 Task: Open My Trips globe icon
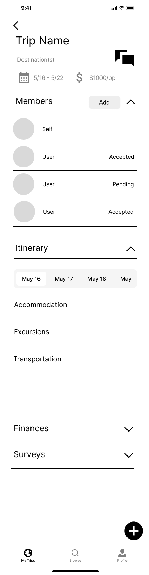point(28,552)
